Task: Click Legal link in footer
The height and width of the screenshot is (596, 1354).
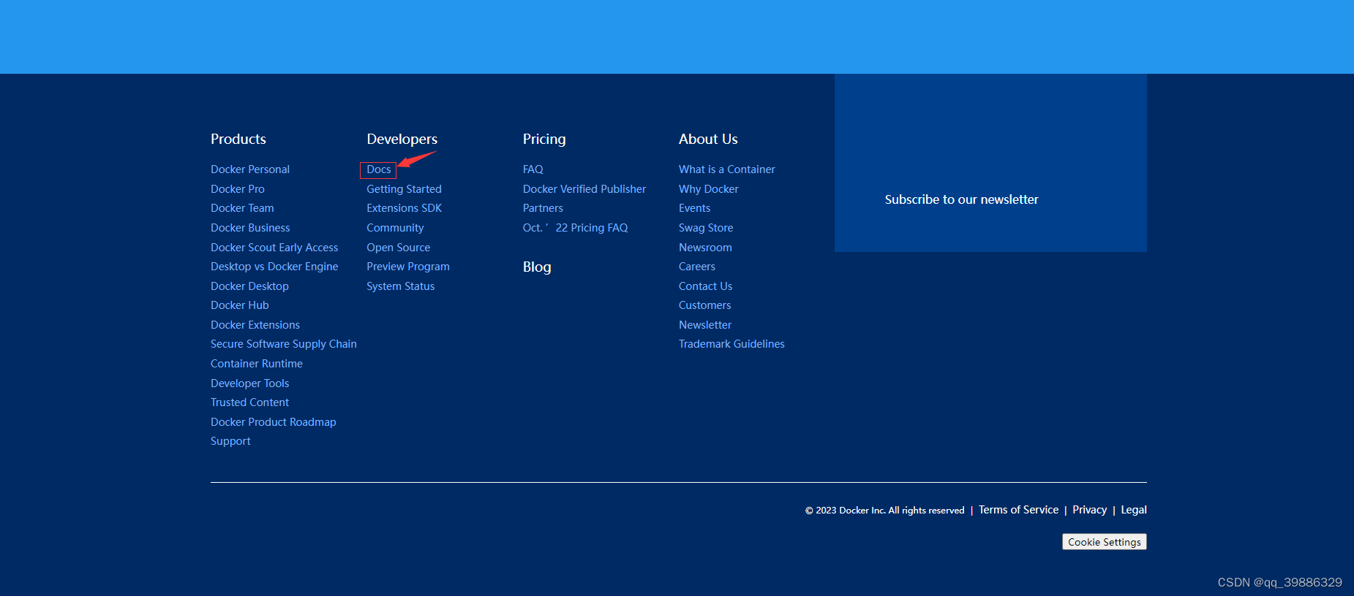Action: click(1134, 510)
